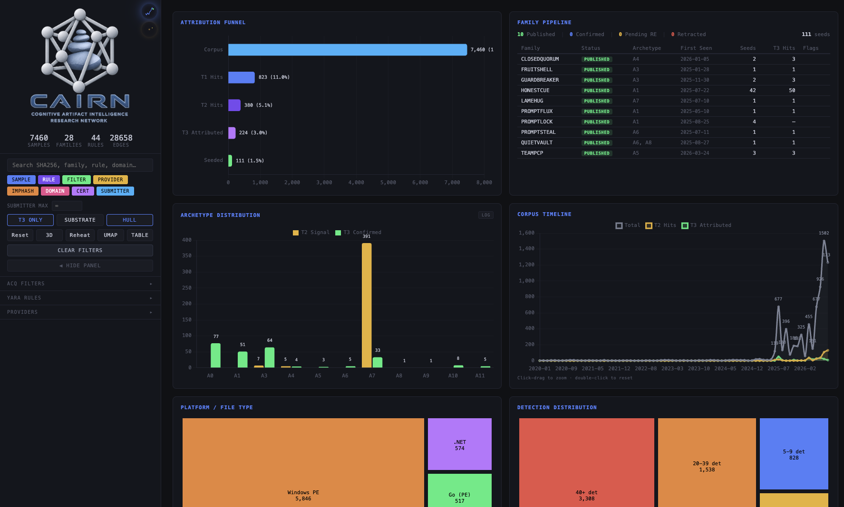
Task: Select the CLOSEDQUORUM family row
Action: [x=673, y=59]
